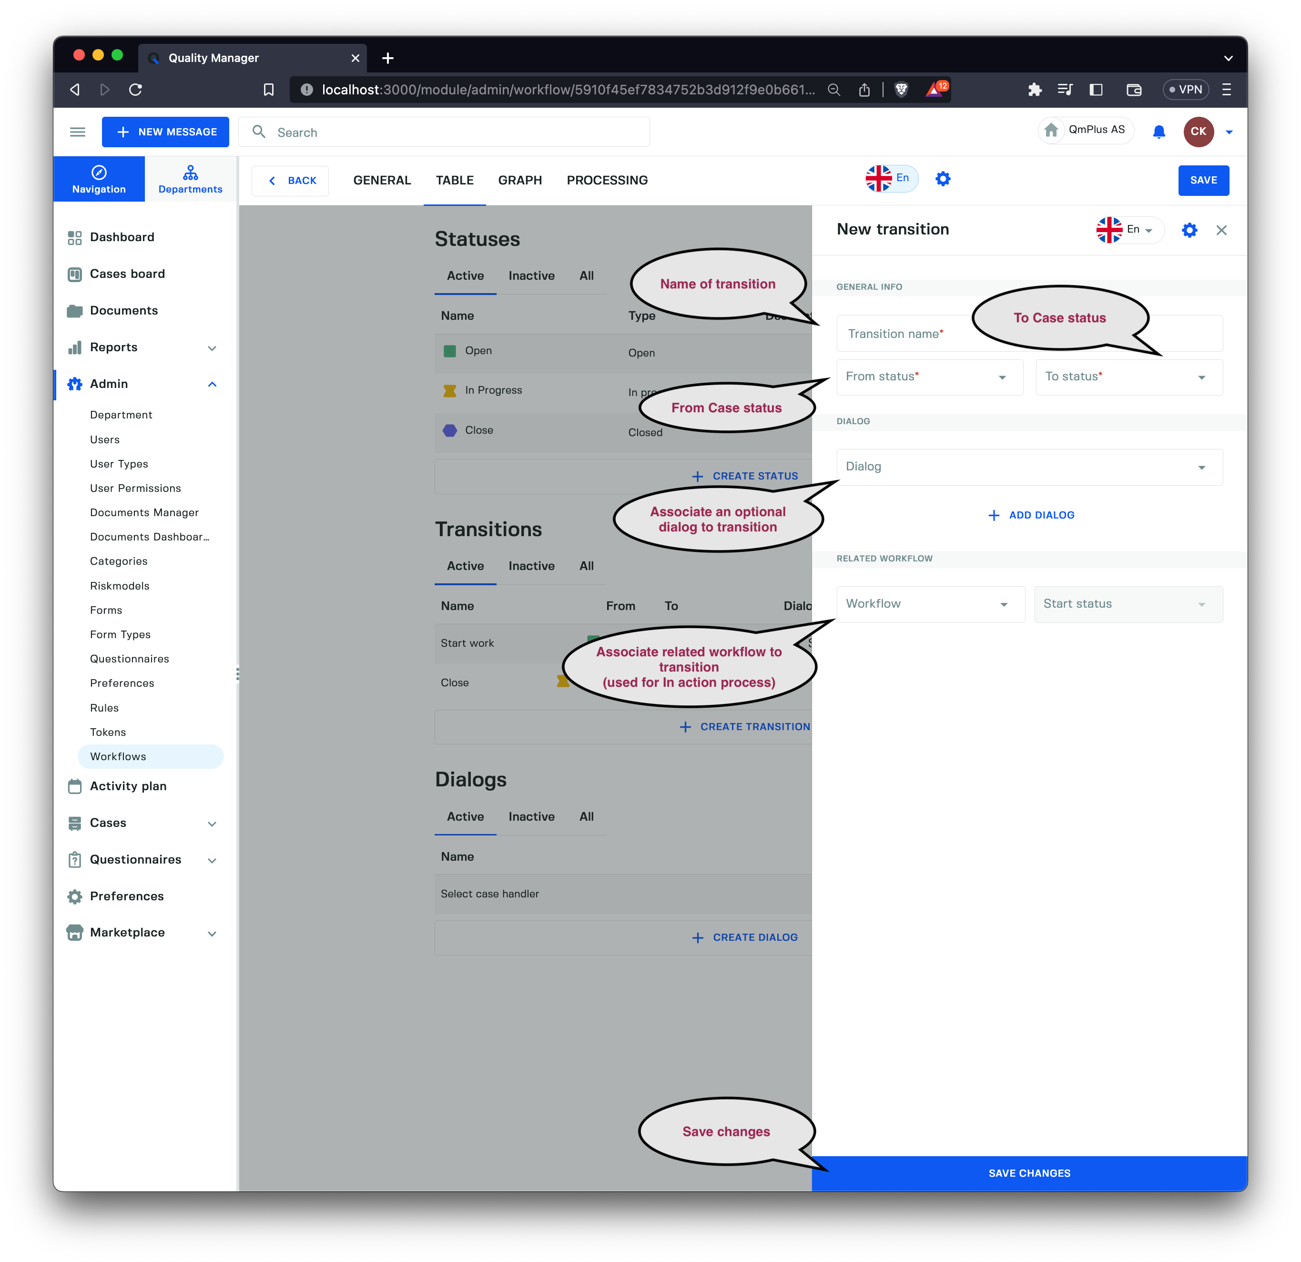Select the TABLE tab
The width and height of the screenshot is (1301, 1262).
click(x=455, y=180)
